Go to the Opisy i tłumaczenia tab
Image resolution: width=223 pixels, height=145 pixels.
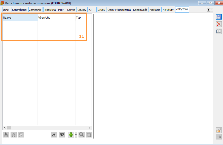[119, 10]
